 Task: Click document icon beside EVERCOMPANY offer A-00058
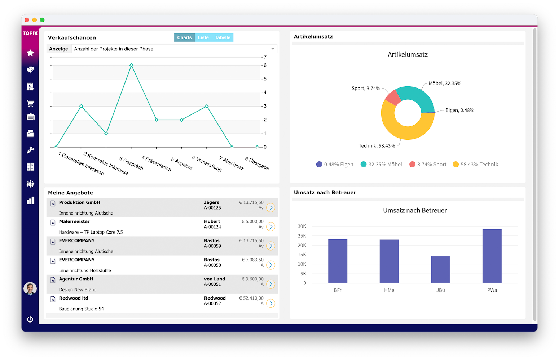click(x=53, y=261)
